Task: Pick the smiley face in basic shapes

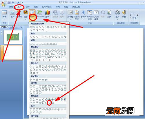Action: click(x=49, y=57)
